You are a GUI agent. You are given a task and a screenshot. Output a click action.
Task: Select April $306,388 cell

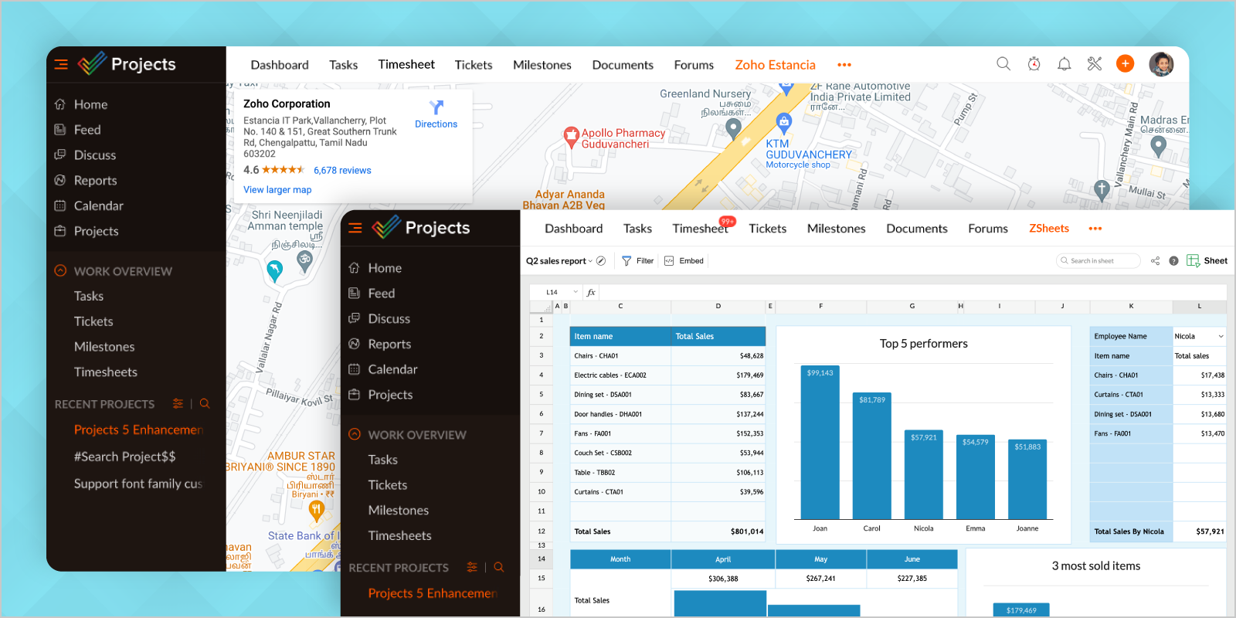coord(723,579)
